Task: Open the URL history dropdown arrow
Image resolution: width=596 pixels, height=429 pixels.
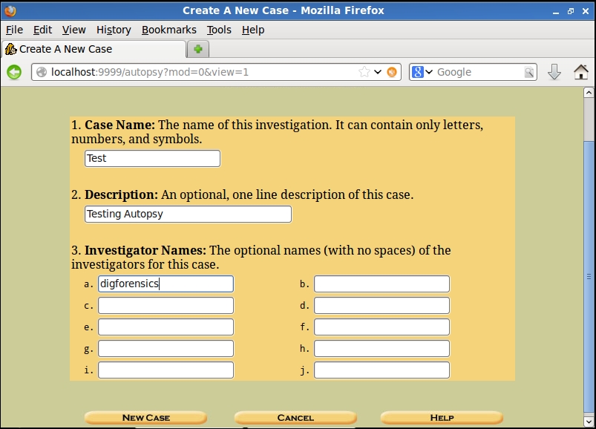Action: point(378,72)
